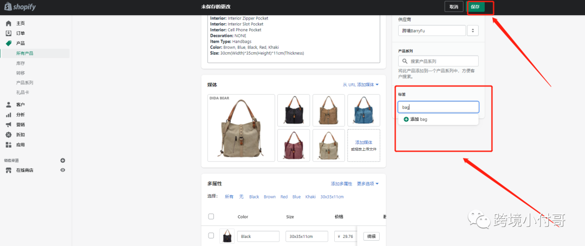Choose 添加 bag tag suggestion

click(x=438, y=119)
